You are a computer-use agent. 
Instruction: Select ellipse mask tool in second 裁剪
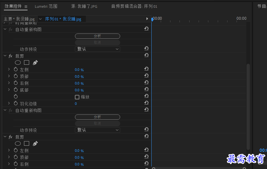[x=18, y=144]
